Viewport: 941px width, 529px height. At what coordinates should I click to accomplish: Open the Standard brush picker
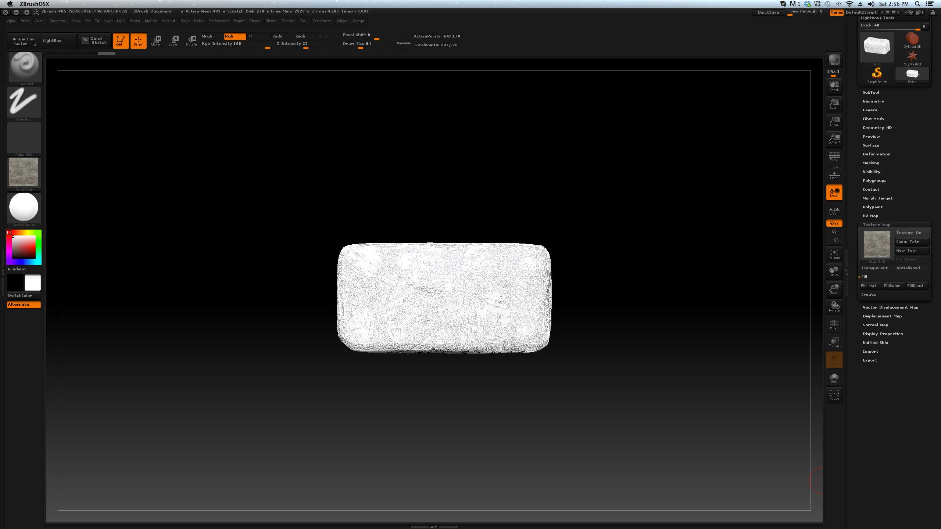(25, 69)
